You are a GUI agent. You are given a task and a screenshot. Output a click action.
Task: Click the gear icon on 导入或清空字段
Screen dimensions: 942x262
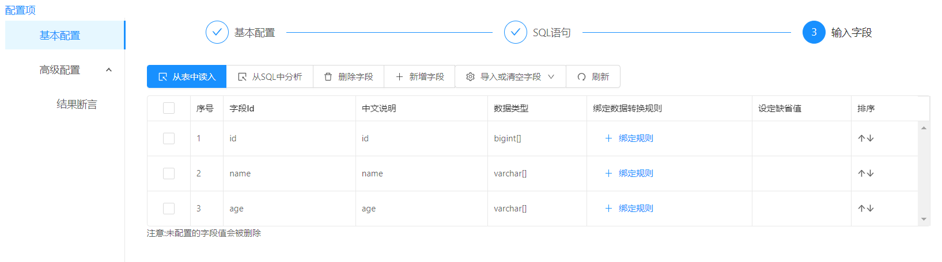click(x=470, y=76)
